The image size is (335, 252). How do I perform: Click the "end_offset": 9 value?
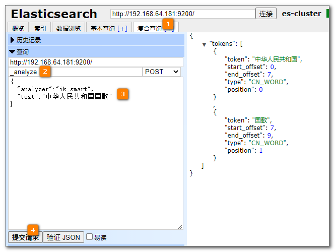click(x=269, y=135)
